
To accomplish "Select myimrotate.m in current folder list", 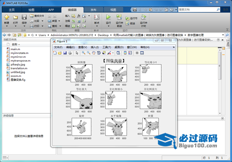I will pyautogui.click(x=19, y=53).
